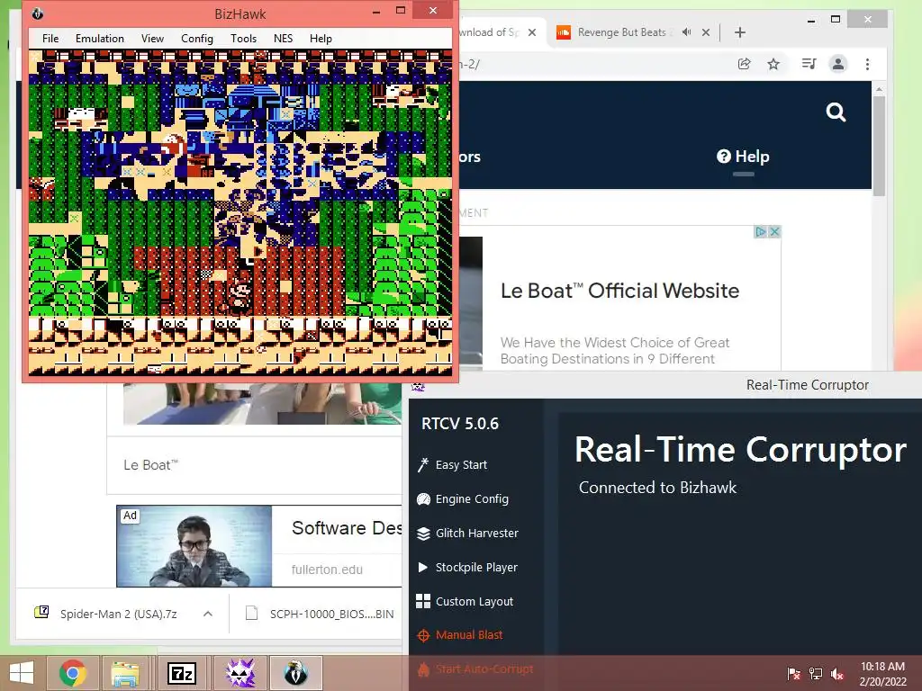The width and height of the screenshot is (922, 691).
Task: Click the Engine Config gauge icon
Action: click(423, 499)
